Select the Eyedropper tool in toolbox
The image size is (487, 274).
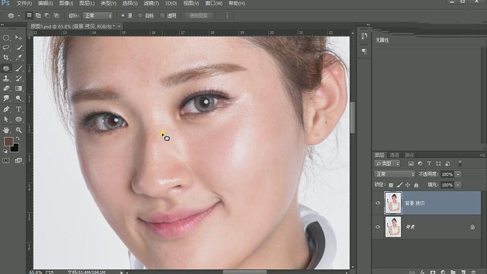[x=19, y=58]
